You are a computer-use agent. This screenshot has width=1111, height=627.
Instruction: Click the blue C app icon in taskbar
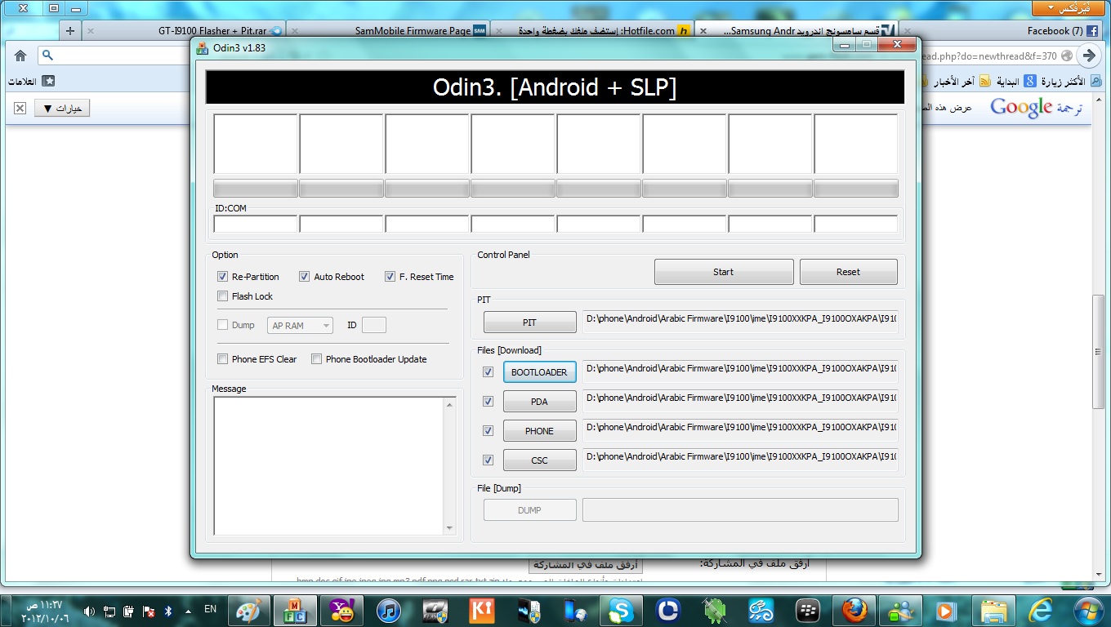click(x=667, y=610)
